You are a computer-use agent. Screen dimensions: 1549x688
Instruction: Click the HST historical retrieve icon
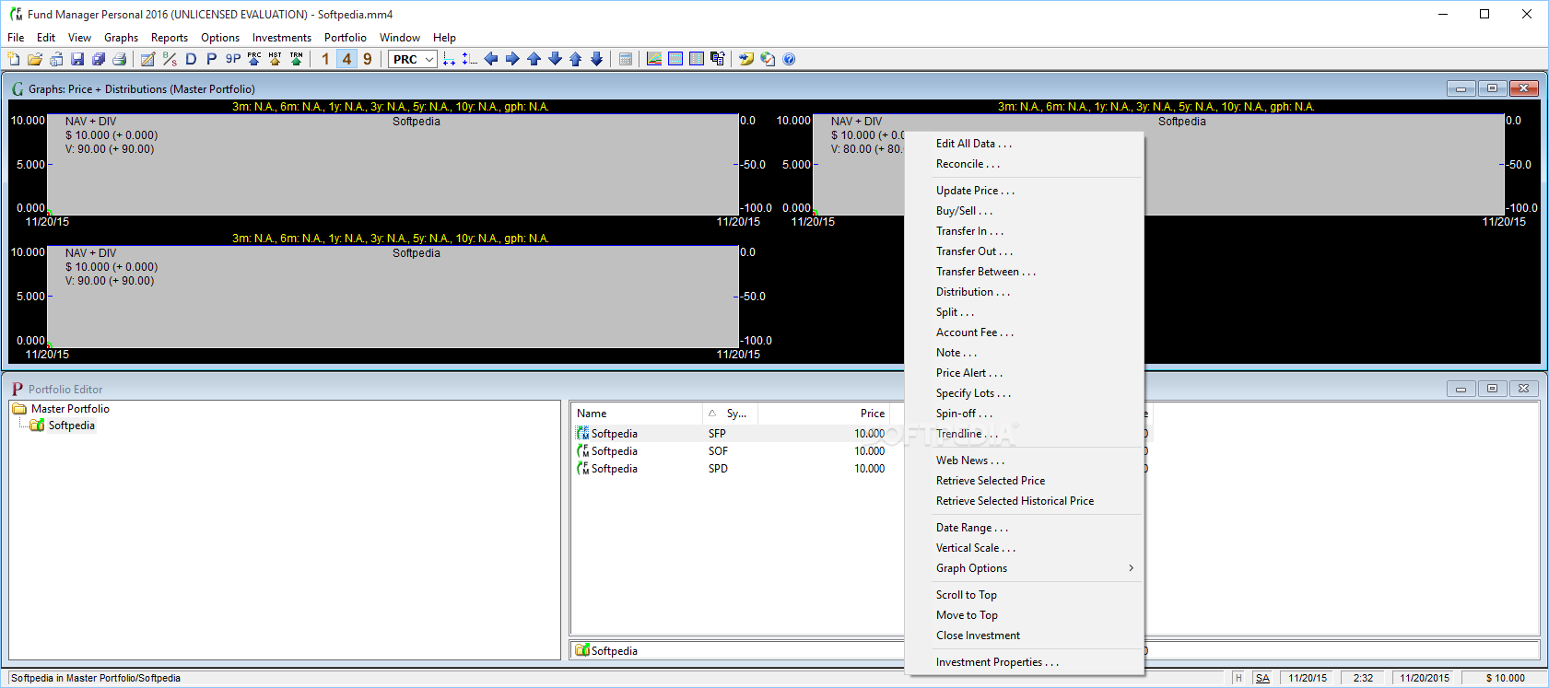click(276, 59)
